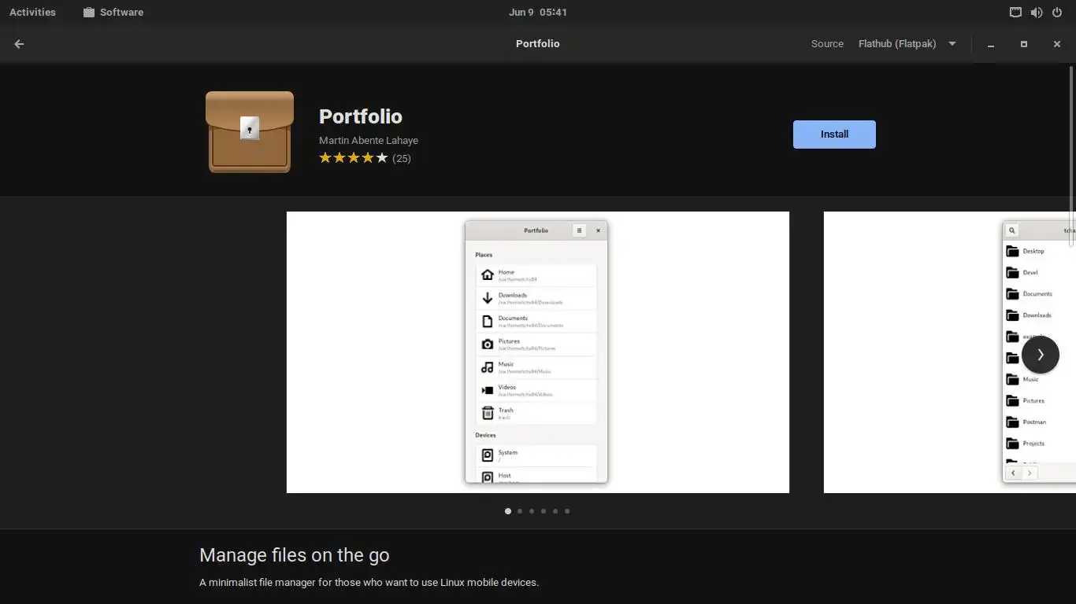Open the Source Flathub (Flatpak) dropdown

pos(907,44)
